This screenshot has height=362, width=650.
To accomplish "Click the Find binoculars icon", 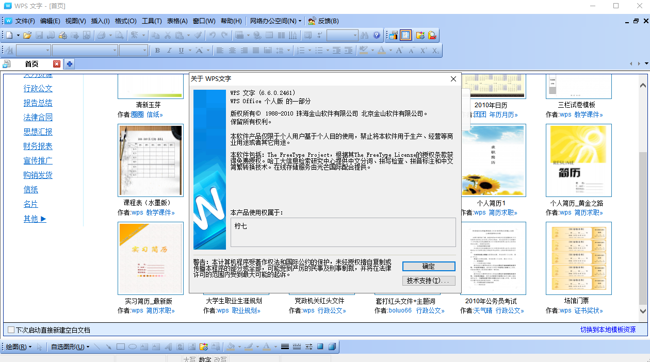I will (365, 35).
